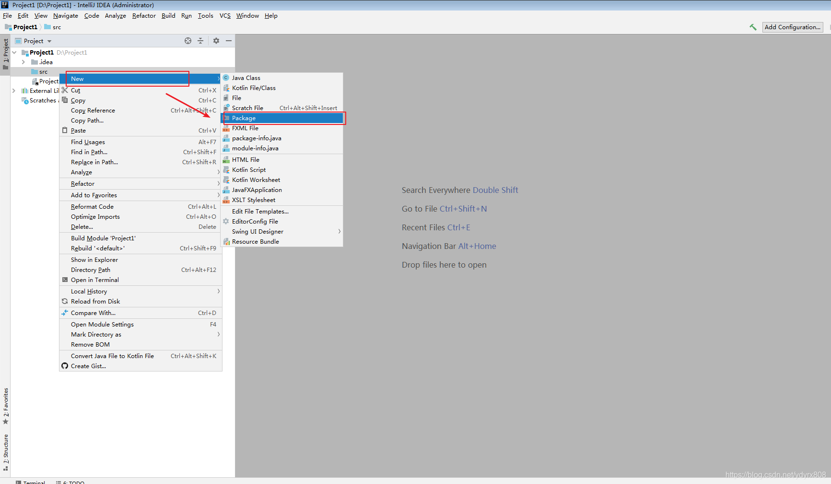Viewport: 831px width, 484px height.
Task: Click the EditorConfig File gear icon
Action: pyautogui.click(x=226, y=221)
